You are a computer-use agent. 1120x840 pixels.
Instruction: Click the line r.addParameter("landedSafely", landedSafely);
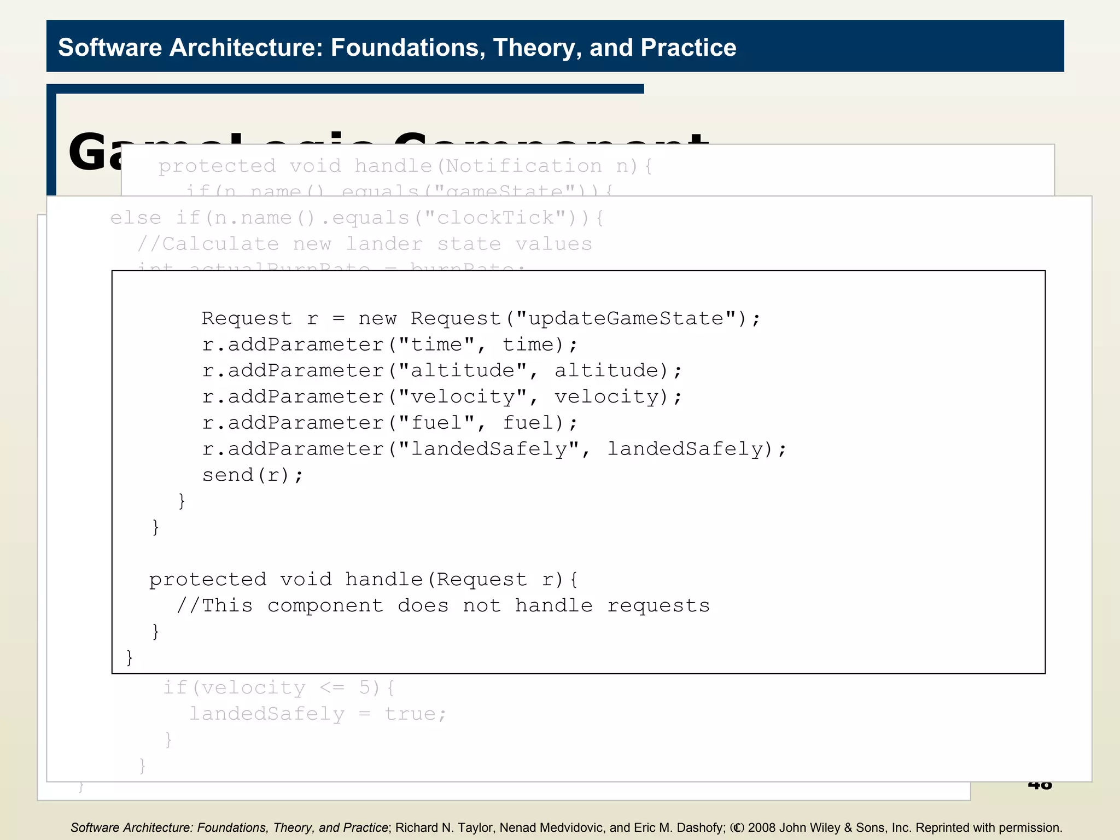[494, 449]
